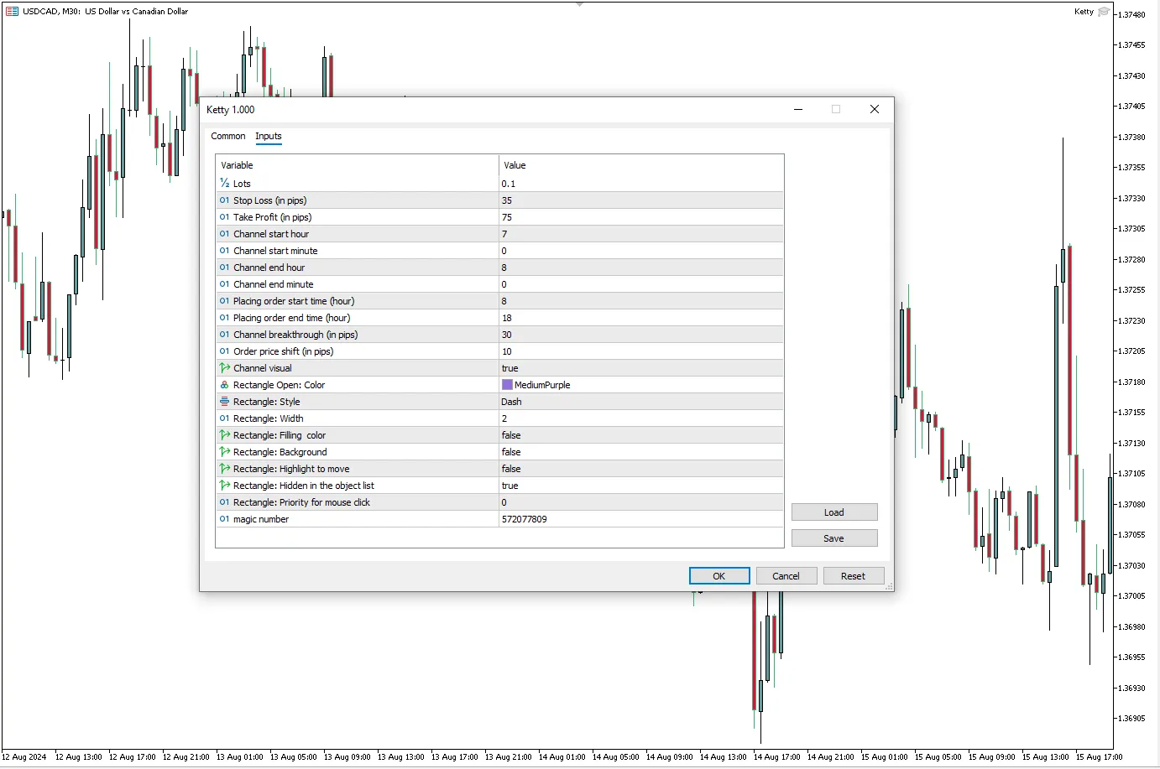Click the Ketty expert advisor icon on the chart

[x=1104, y=12]
